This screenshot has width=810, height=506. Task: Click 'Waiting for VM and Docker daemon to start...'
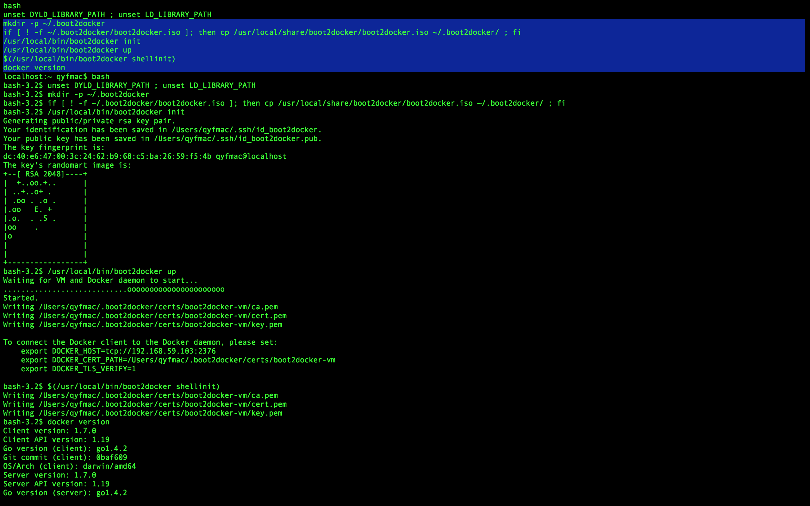(x=100, y=281)
